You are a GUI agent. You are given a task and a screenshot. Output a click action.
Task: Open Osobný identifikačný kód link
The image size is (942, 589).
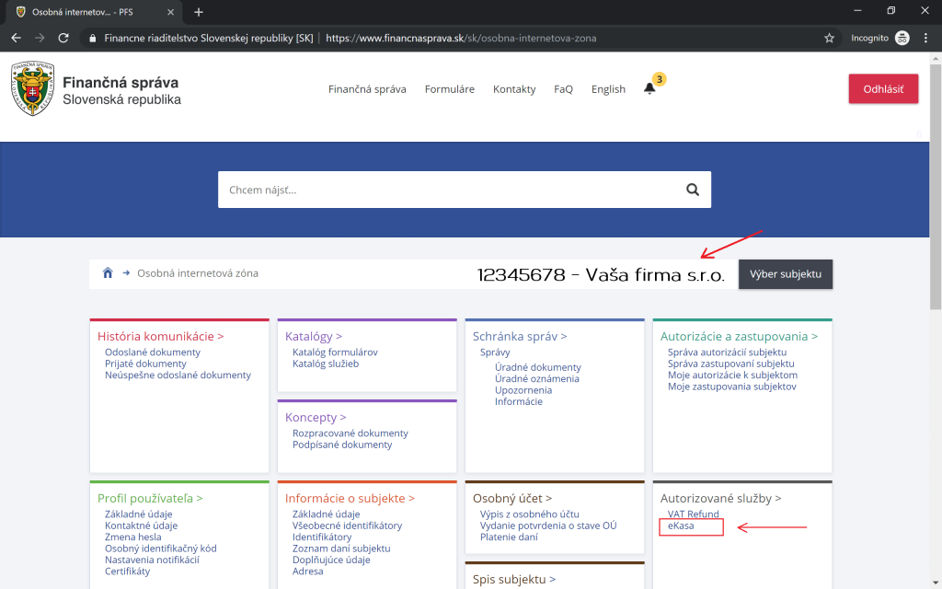[x=160, y=549]
